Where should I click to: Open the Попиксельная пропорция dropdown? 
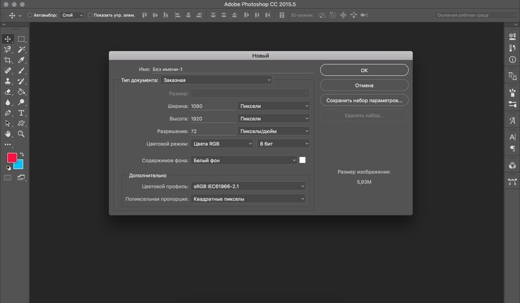(x=248, y=199)
